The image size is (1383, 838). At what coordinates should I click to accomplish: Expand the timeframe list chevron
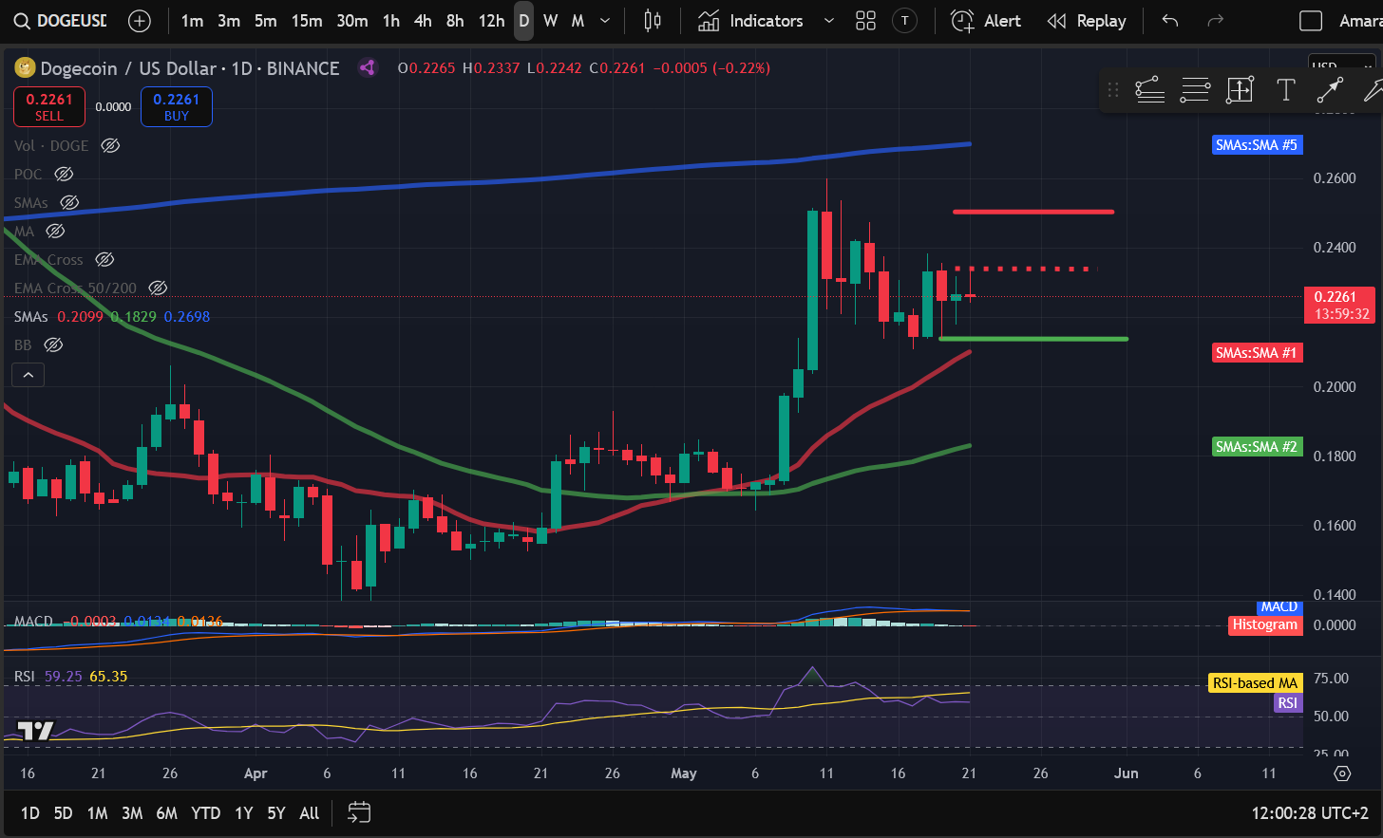[605, 21]
